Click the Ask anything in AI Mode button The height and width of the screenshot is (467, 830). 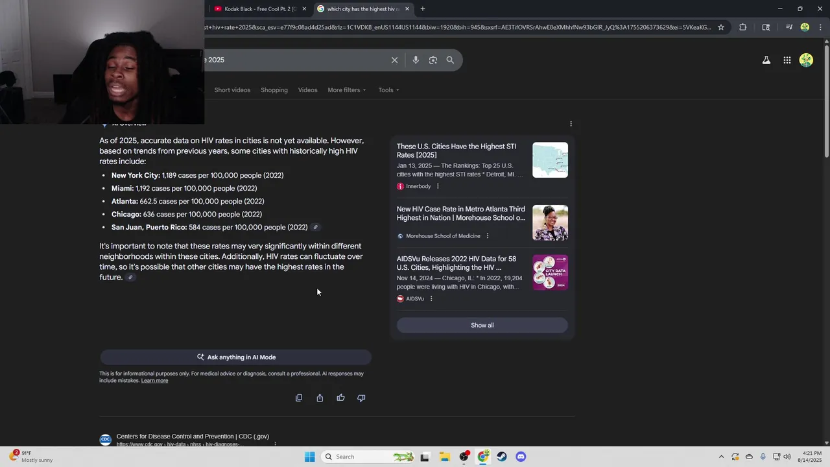(x=235, y=357)
